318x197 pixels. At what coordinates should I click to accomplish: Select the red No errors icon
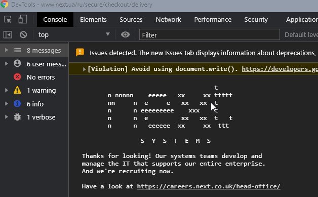17,77
